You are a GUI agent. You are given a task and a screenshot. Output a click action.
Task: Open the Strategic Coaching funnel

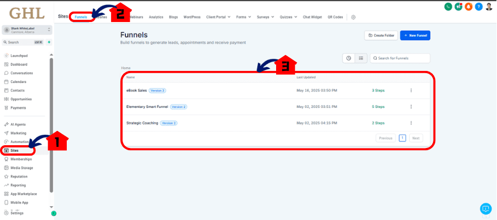[x=142, y=123]
